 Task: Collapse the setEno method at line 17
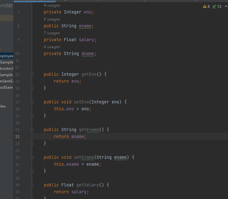pos(32,102)
